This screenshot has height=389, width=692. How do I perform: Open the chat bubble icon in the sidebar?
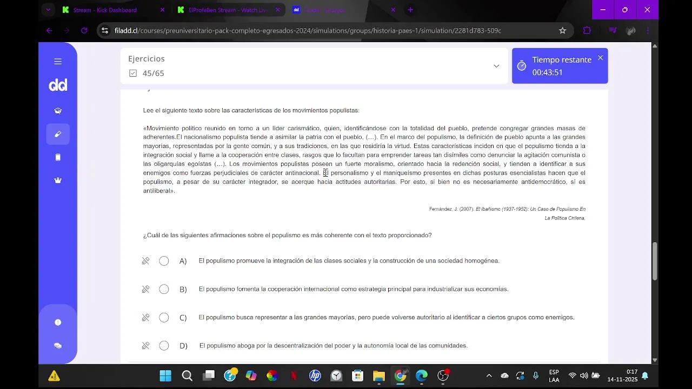pyautogui.click(x=58, y=346)
